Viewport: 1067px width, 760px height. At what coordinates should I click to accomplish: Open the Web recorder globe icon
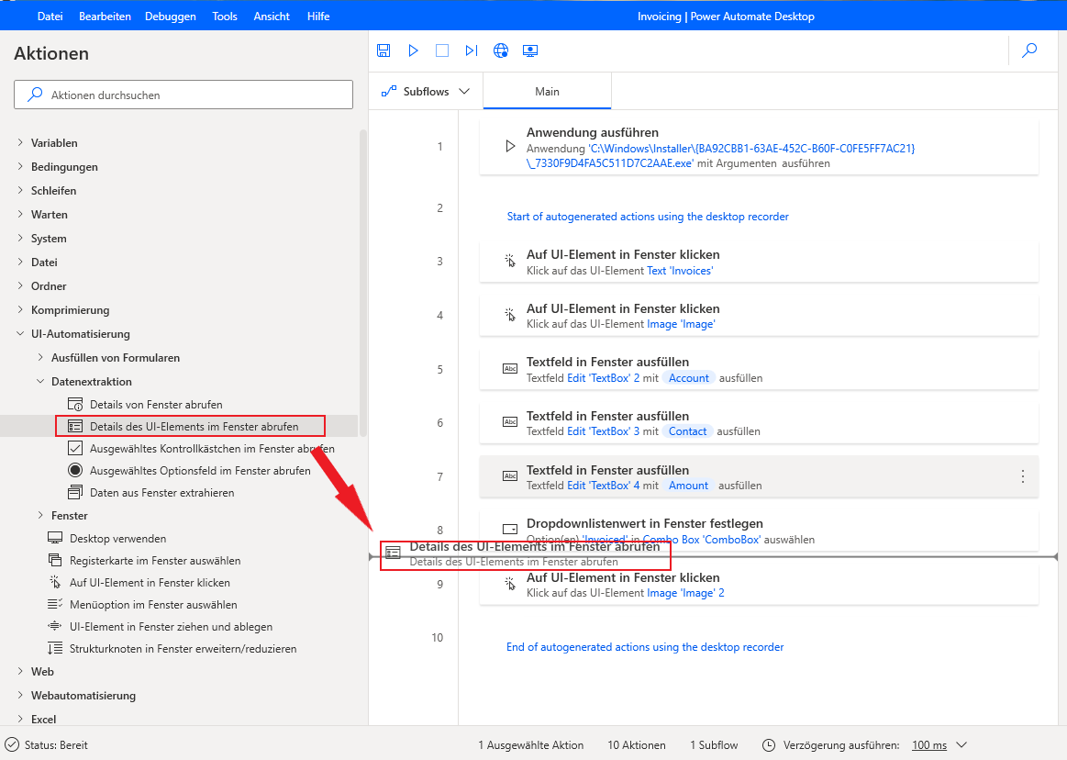tap(501, 50)
